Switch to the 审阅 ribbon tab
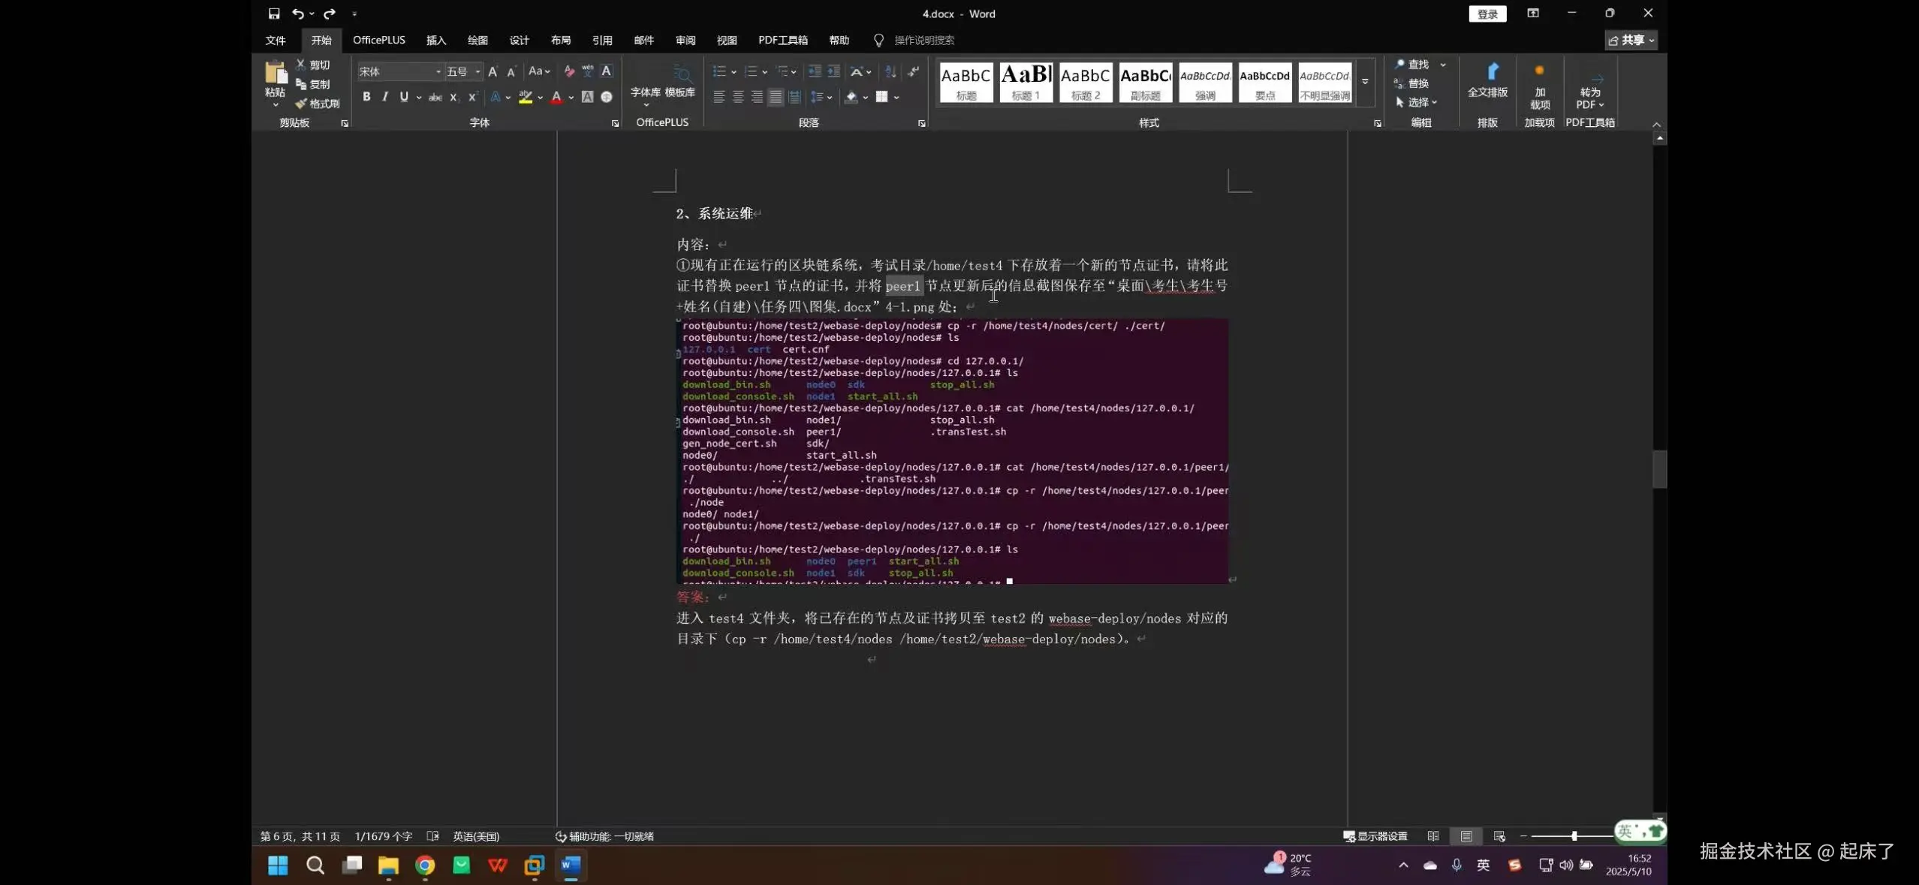This screenshot has width=1919, height=885. [683, 41]
